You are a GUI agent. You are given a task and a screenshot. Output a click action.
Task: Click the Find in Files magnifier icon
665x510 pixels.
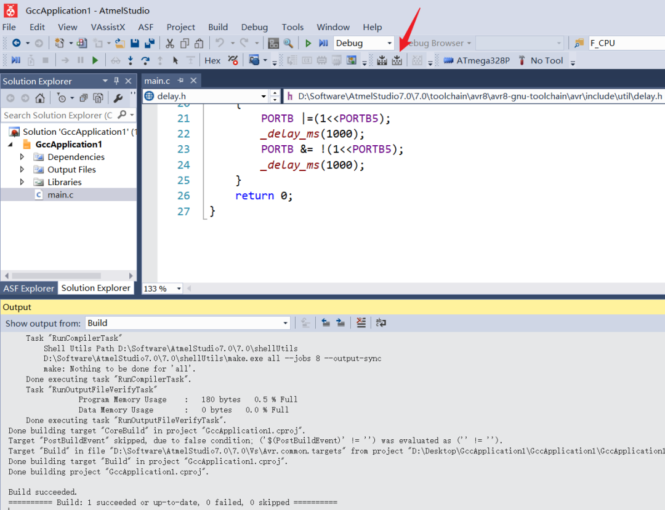tap(288, 43)
